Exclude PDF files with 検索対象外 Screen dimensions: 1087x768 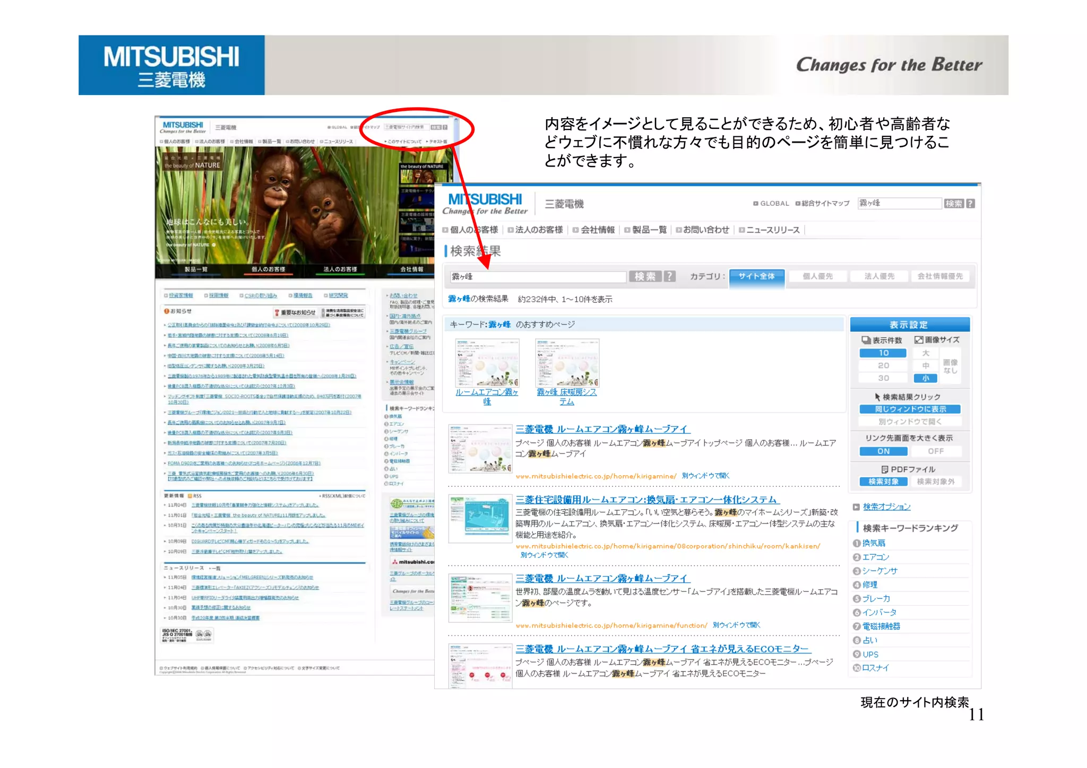coord(935,482)
